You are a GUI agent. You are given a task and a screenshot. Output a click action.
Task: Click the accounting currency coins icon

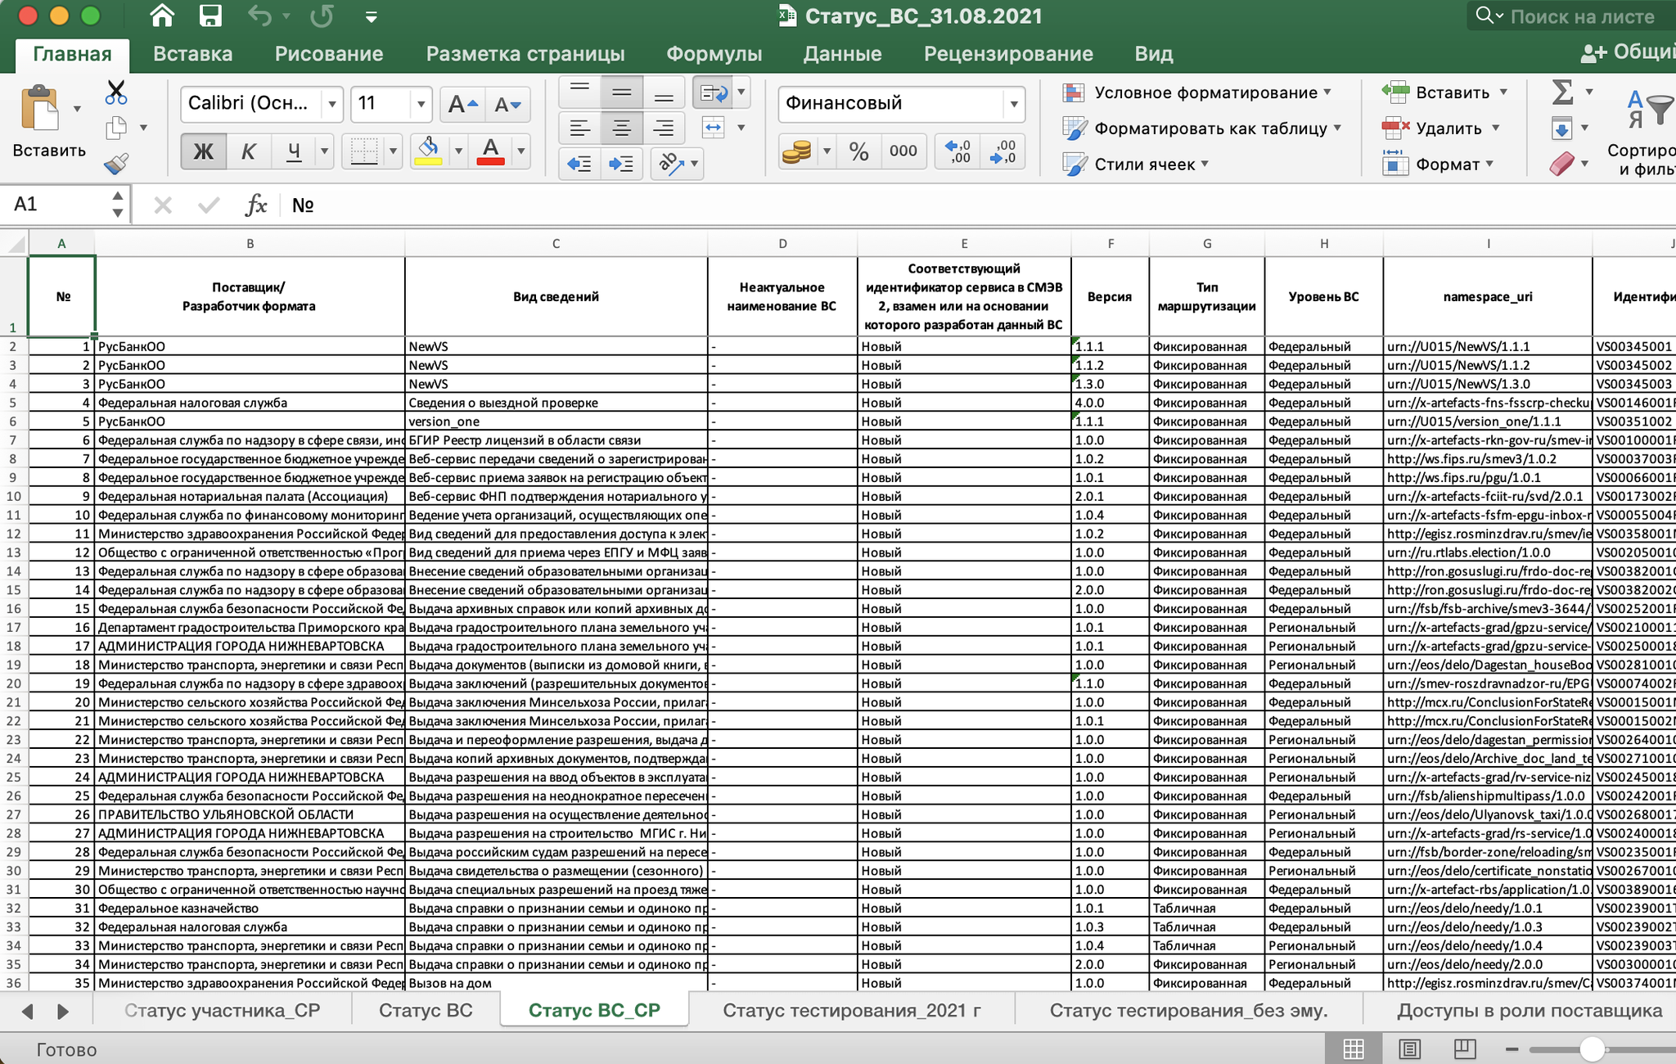(x=796, y=151)
